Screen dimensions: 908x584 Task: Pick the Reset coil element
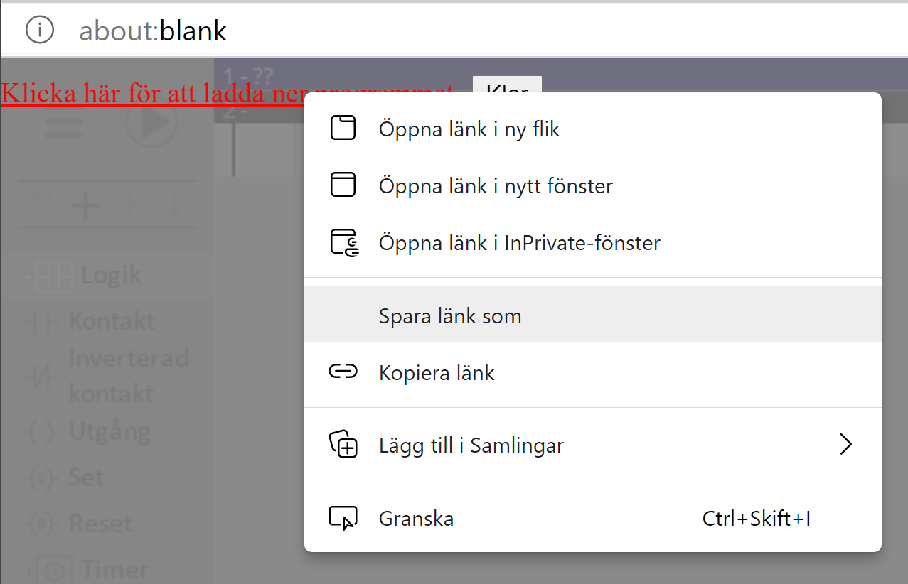(x=100, y=524)
